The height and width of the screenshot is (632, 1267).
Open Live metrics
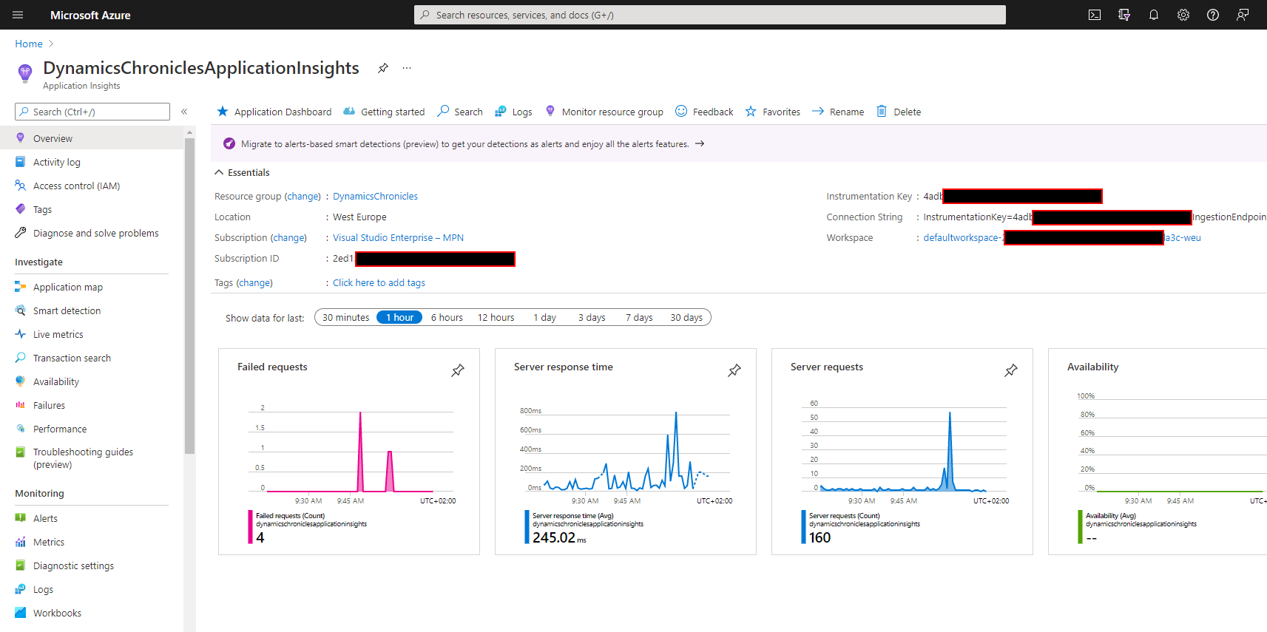click(92, 334)
